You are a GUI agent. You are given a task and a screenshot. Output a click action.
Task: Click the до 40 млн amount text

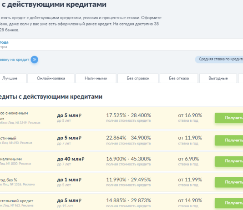coord(71,159)
